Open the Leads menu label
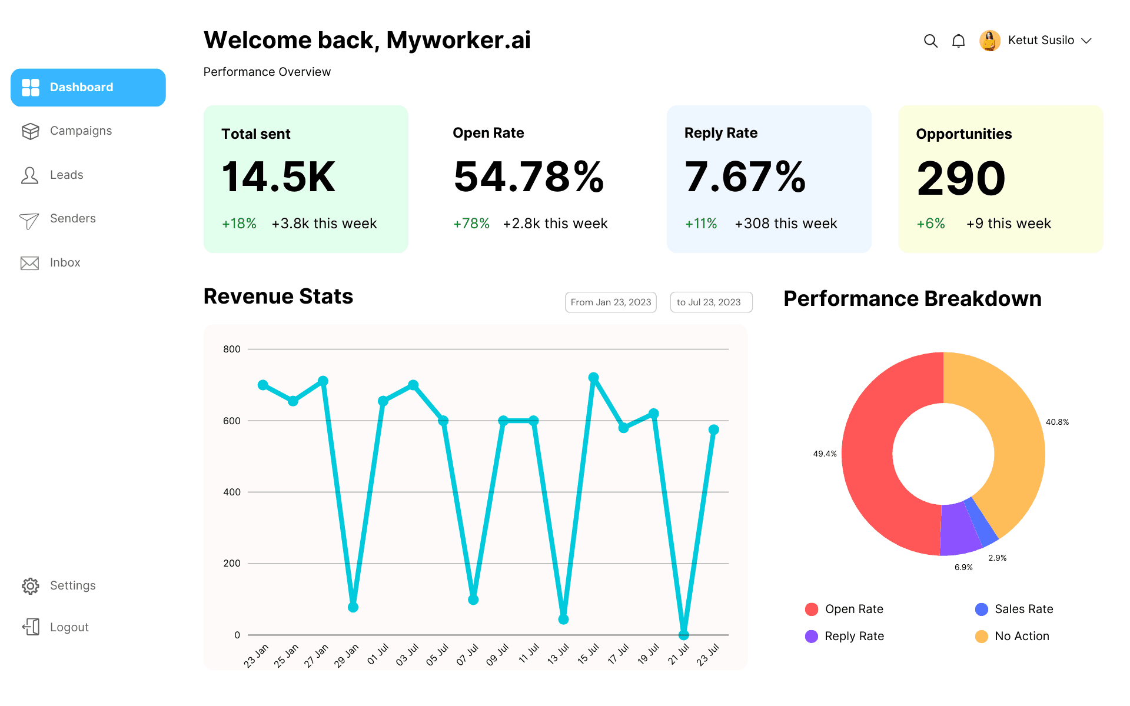The height and width of the screenshot is (706, 1130). [67, 175]
